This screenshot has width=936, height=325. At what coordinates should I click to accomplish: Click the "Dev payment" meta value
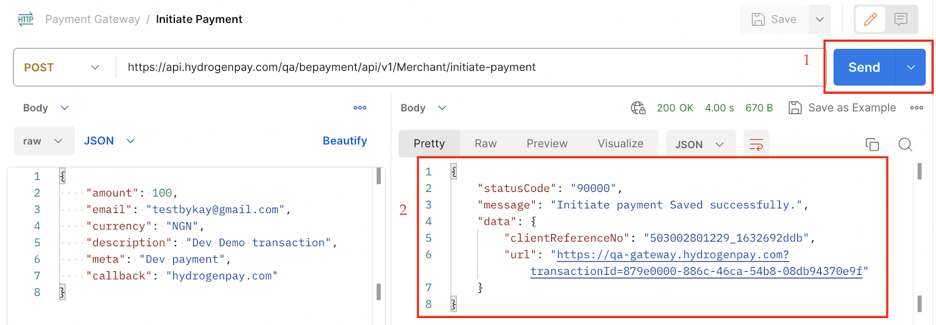coord(182,259)
